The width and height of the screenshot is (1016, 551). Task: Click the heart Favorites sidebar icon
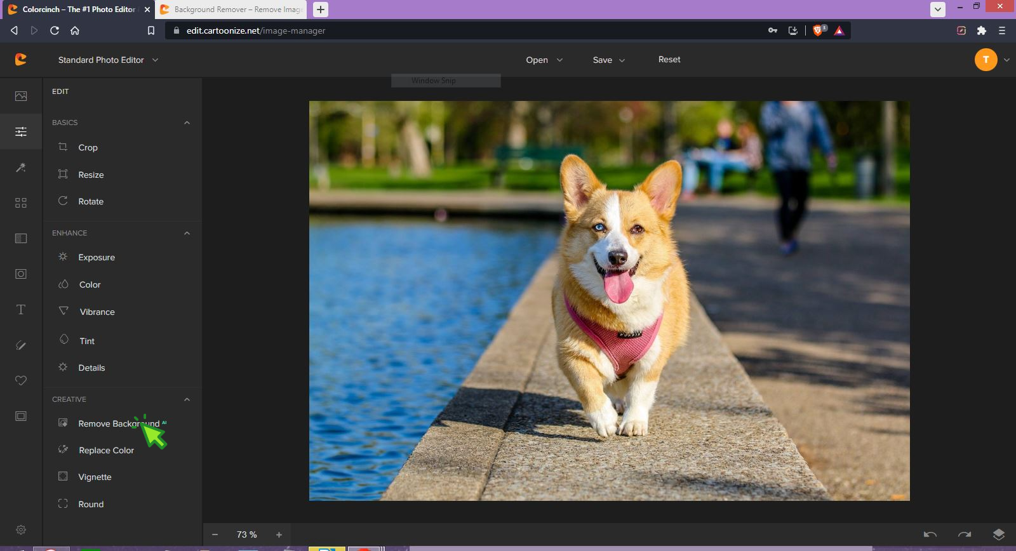click(x=21, y=380)
